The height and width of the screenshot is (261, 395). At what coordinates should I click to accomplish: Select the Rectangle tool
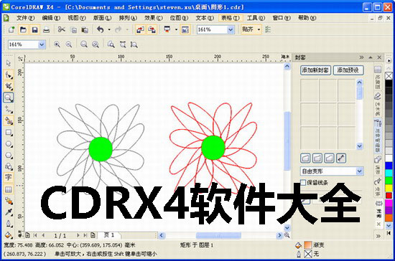[9, 132]
